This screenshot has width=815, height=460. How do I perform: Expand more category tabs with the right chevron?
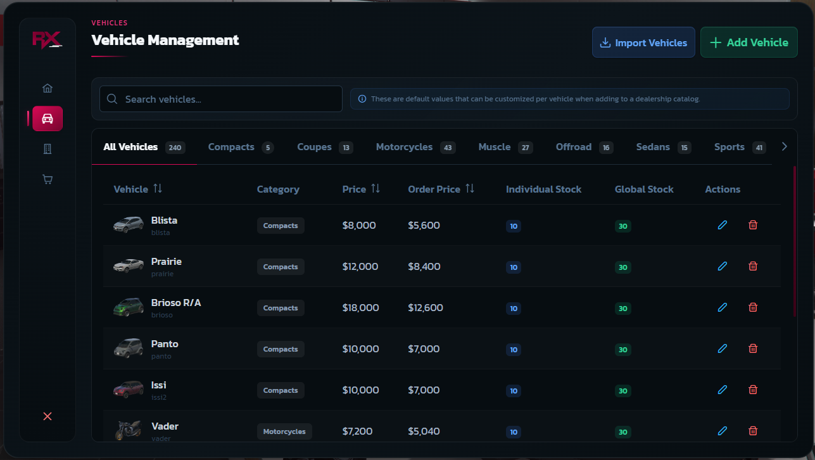pos(784,146)
